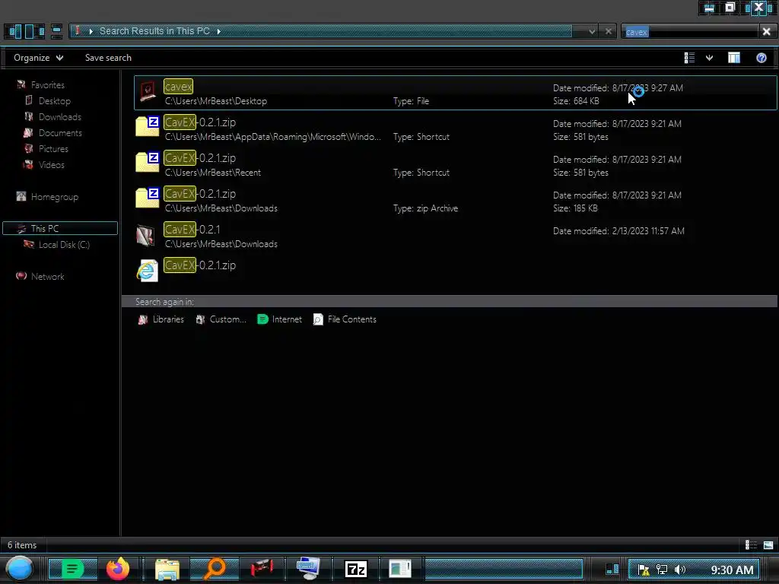
Task: Search again on the Internet
Action: tap(279, 319)
